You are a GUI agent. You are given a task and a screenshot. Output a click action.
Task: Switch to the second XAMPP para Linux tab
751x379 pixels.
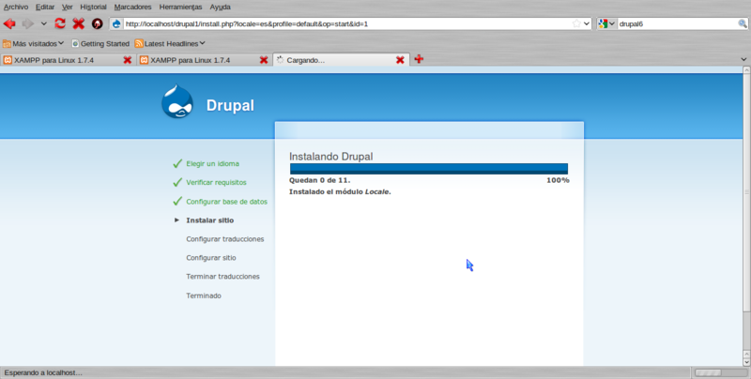pyautogui.click(x=195, y=60)
